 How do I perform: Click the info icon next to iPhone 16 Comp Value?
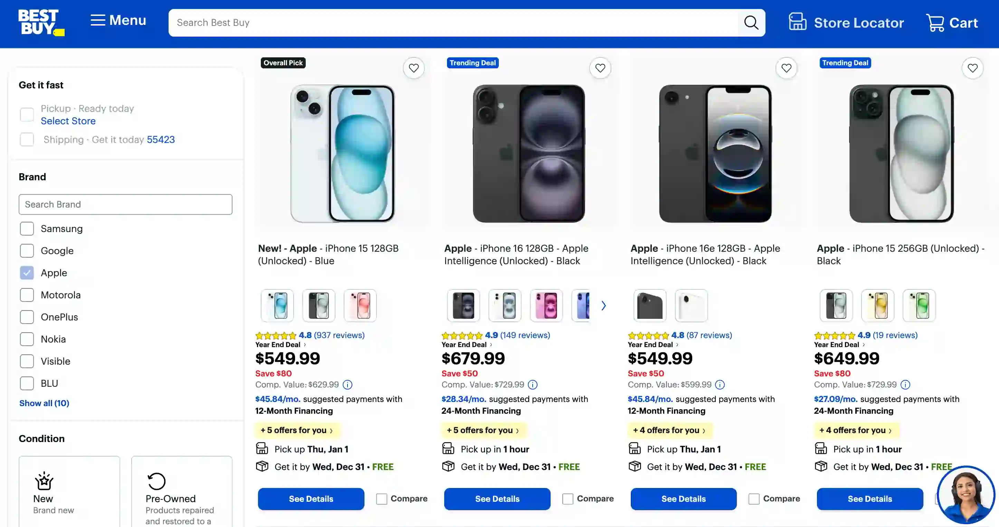pos(532,385)
